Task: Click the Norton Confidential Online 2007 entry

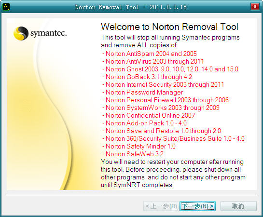Action: click(149, 115)
